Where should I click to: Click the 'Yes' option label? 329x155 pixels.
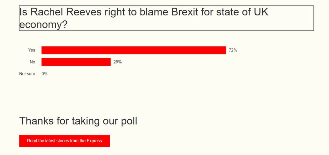pos(32,50)
